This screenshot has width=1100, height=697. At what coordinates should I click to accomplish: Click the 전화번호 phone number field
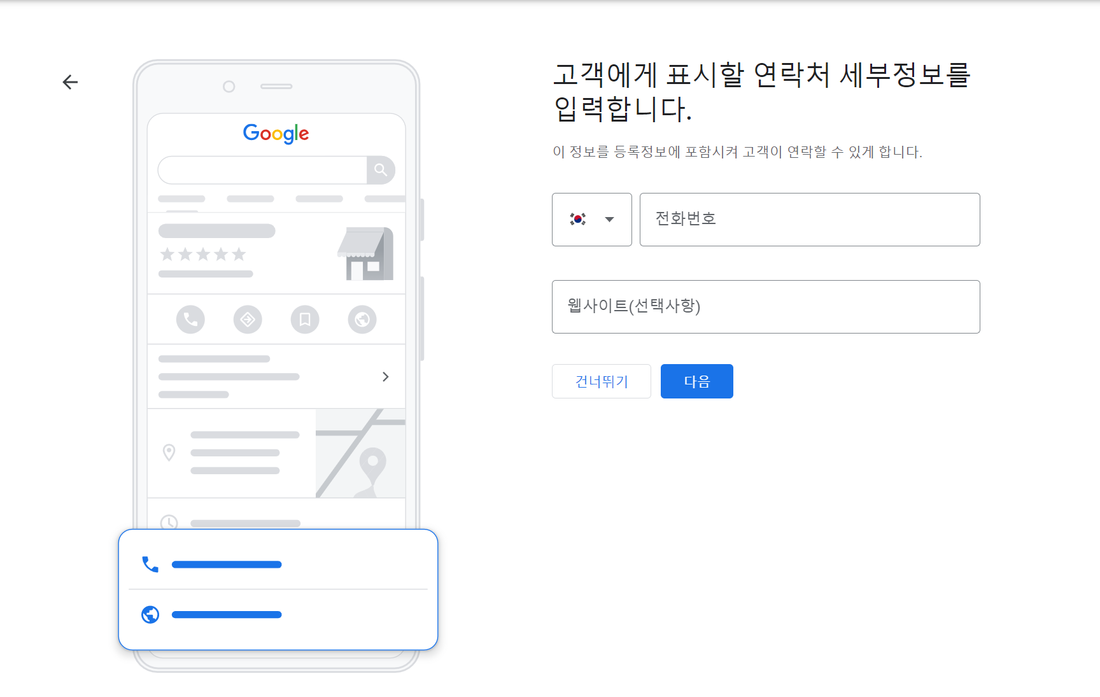(809, 219)
